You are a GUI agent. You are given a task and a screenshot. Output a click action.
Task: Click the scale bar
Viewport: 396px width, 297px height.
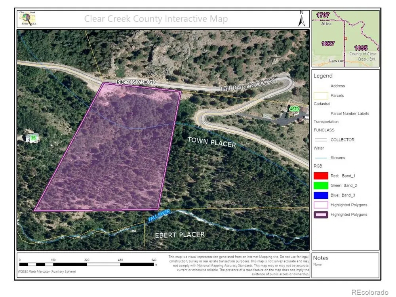point(87,265)
